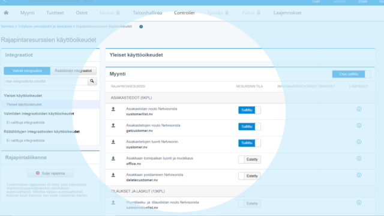Toggle Estetty switch for salesinvoicelist.nv

[x=250, y=203]
